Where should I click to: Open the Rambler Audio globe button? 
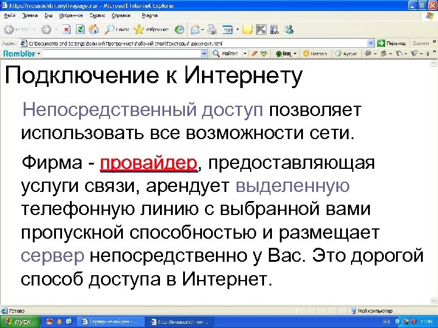(346, 53)
